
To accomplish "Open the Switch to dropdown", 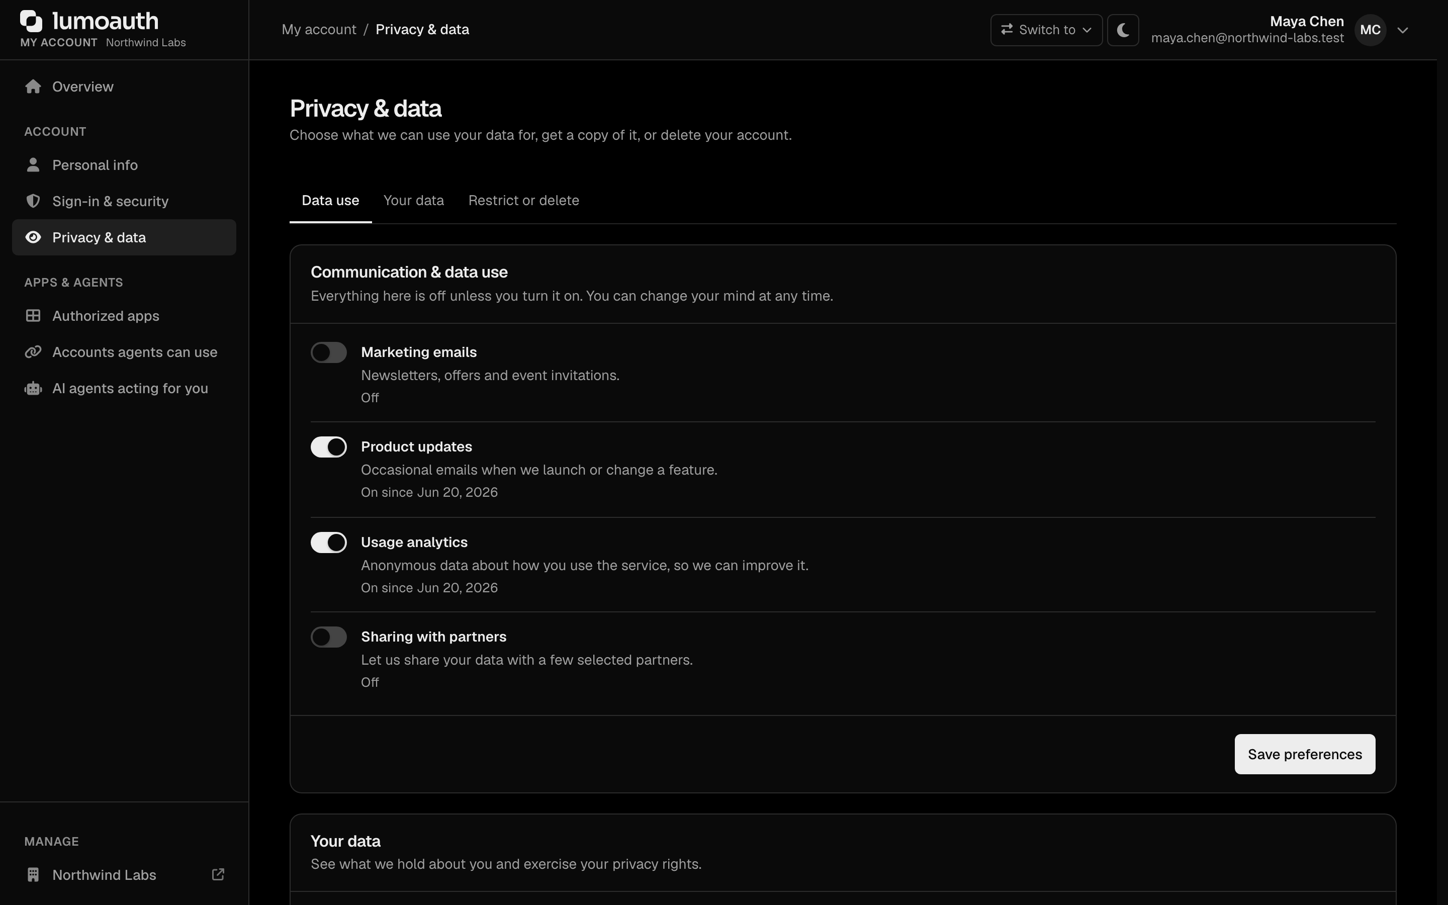I will coord(1046,30).
